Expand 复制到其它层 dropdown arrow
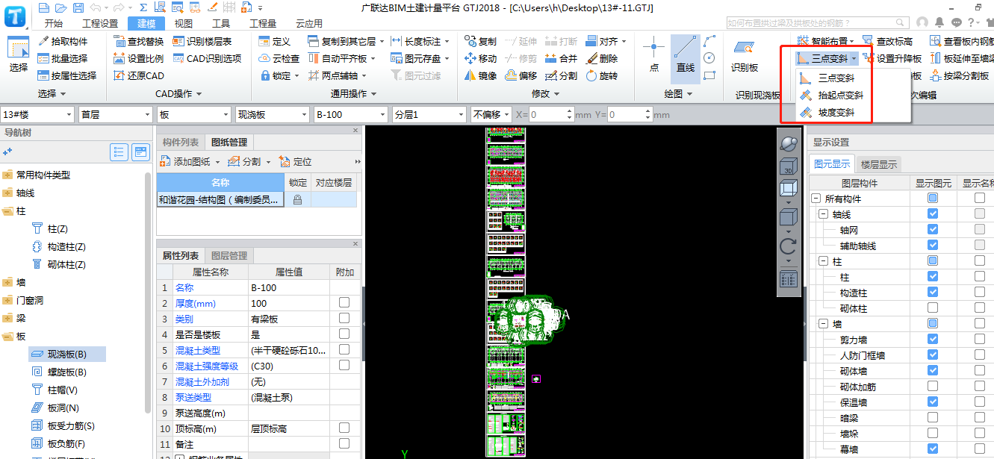Screen dimensions: 994x459 [382, 41]
